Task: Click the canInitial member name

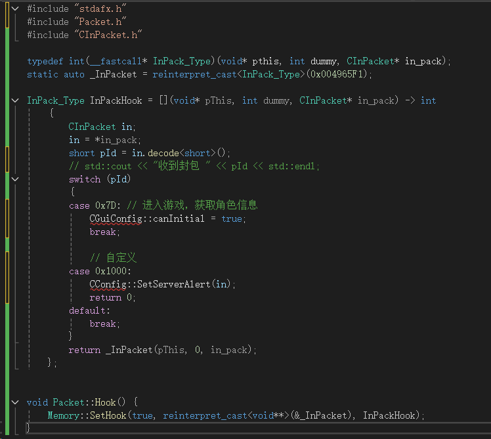Action: click(x=179, y=219)
